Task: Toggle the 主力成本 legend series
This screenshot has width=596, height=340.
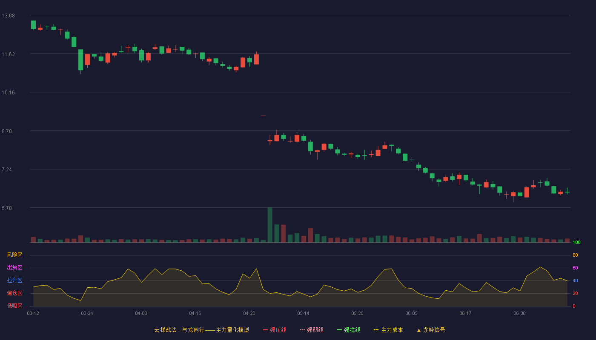Action: 388,330
